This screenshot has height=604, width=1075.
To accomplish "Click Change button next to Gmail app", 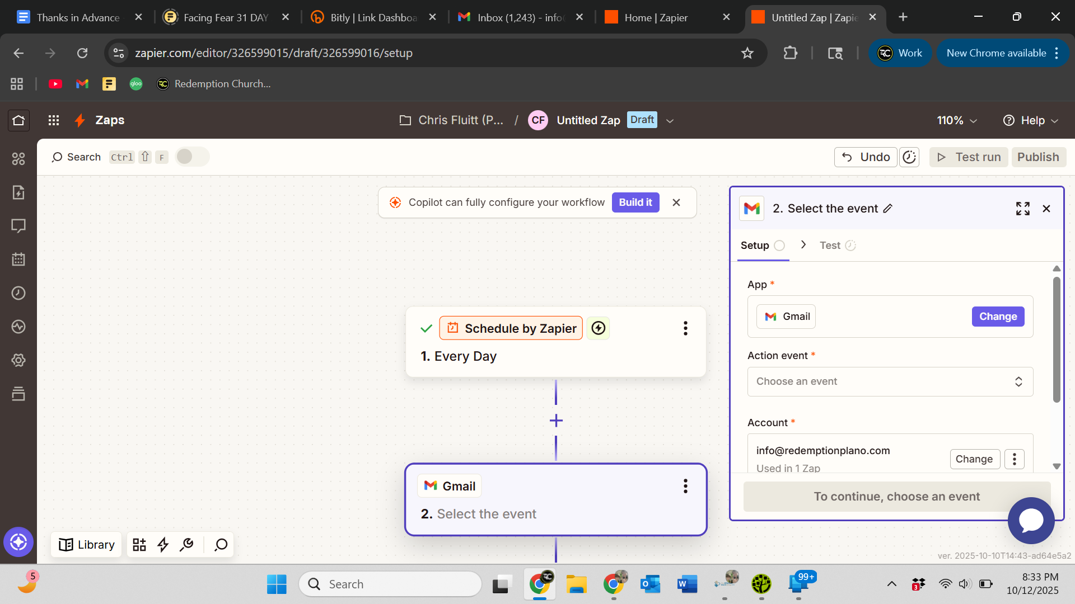I will (x=998, y=317).
